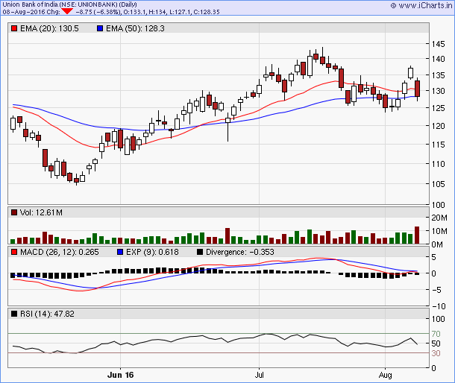Click the 145 price axis label

coord(438,44)
